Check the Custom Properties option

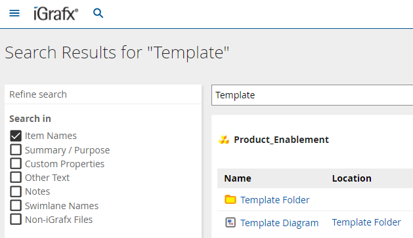[x=16, y=163]
